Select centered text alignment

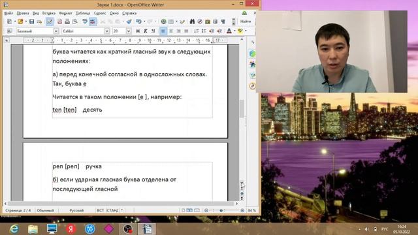[x=171, y=31]
